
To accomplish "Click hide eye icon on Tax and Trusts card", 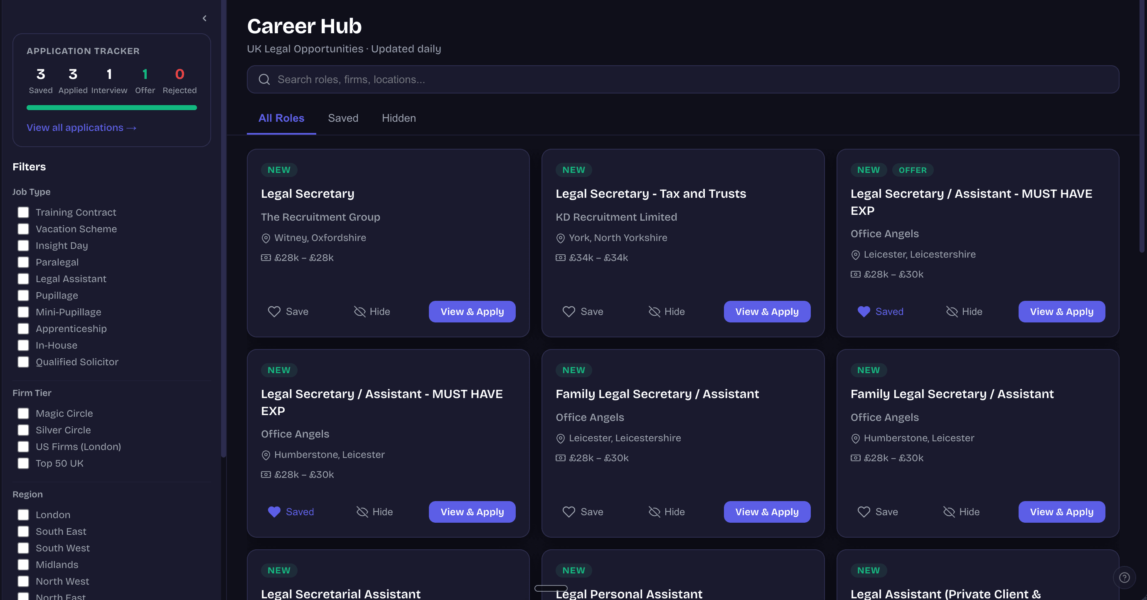I will (654, 312).
